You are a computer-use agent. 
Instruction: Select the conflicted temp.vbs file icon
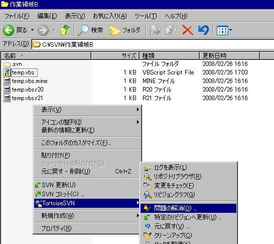click(x=7, y=72)
